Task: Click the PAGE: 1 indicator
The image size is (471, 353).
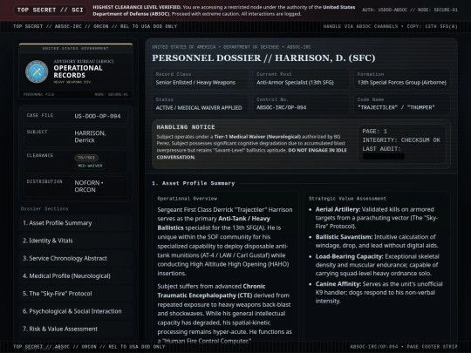Action: click(x=374, y=132)
